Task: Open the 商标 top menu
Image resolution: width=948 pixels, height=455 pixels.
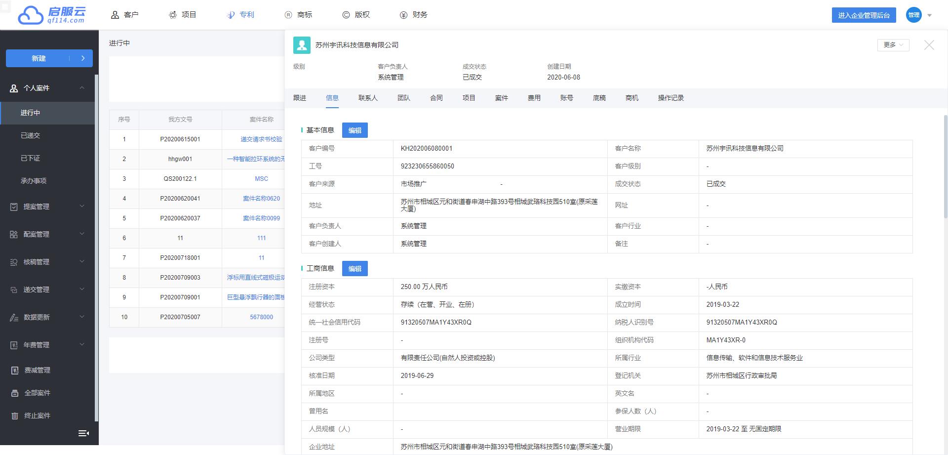Action: [298, 15]
